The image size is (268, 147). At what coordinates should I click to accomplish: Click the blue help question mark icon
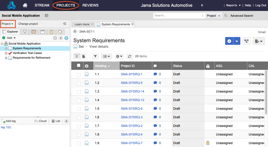pos(66,38)
